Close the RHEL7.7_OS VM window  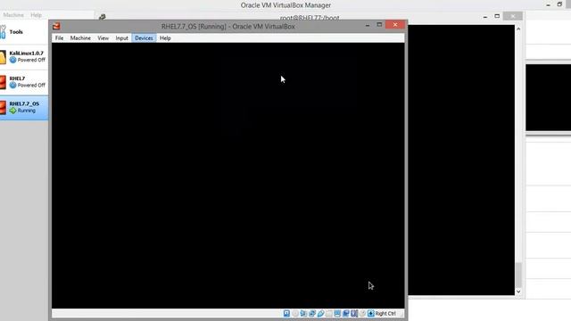395,25
